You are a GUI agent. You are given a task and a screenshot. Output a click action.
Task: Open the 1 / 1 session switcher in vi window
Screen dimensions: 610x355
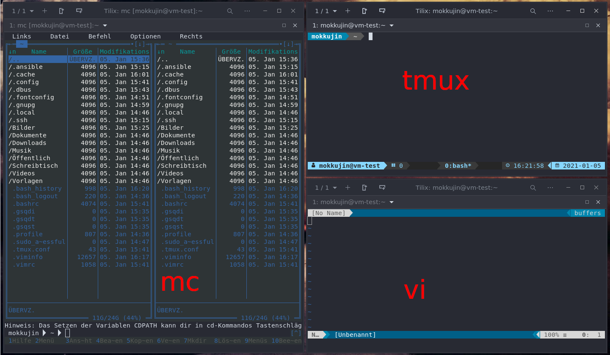326,188
